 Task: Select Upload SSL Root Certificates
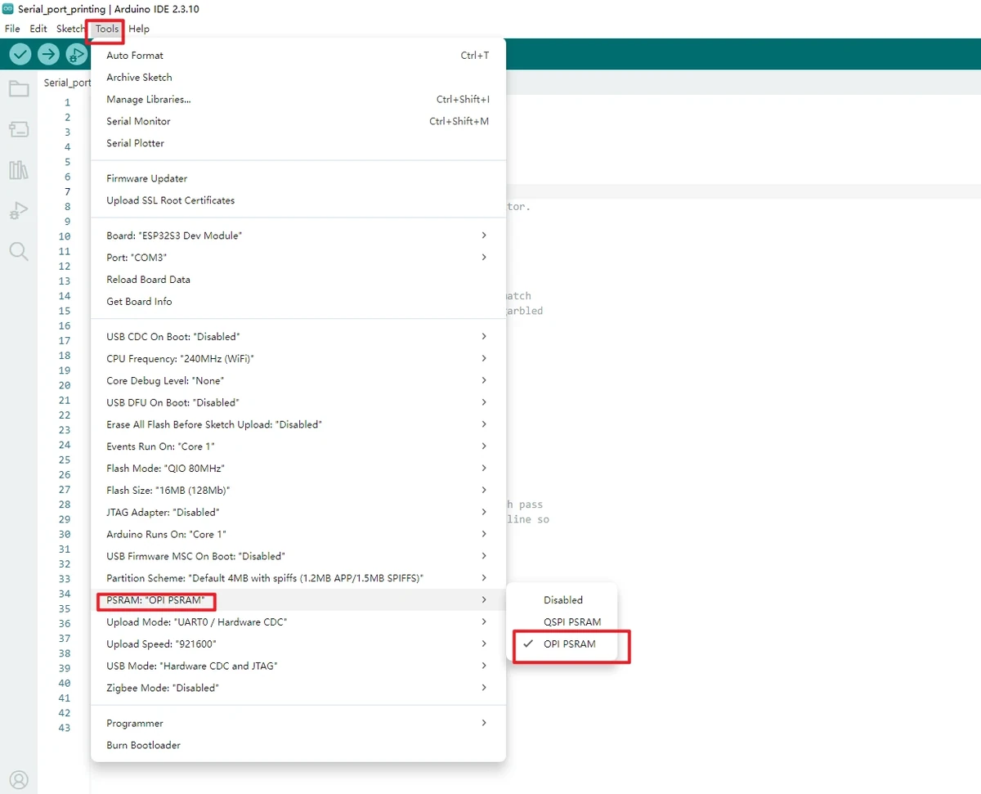(298, 200)
